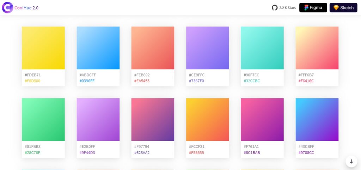Copy hex code #EA5455
361x170 pixels.
tap(142, 81)
